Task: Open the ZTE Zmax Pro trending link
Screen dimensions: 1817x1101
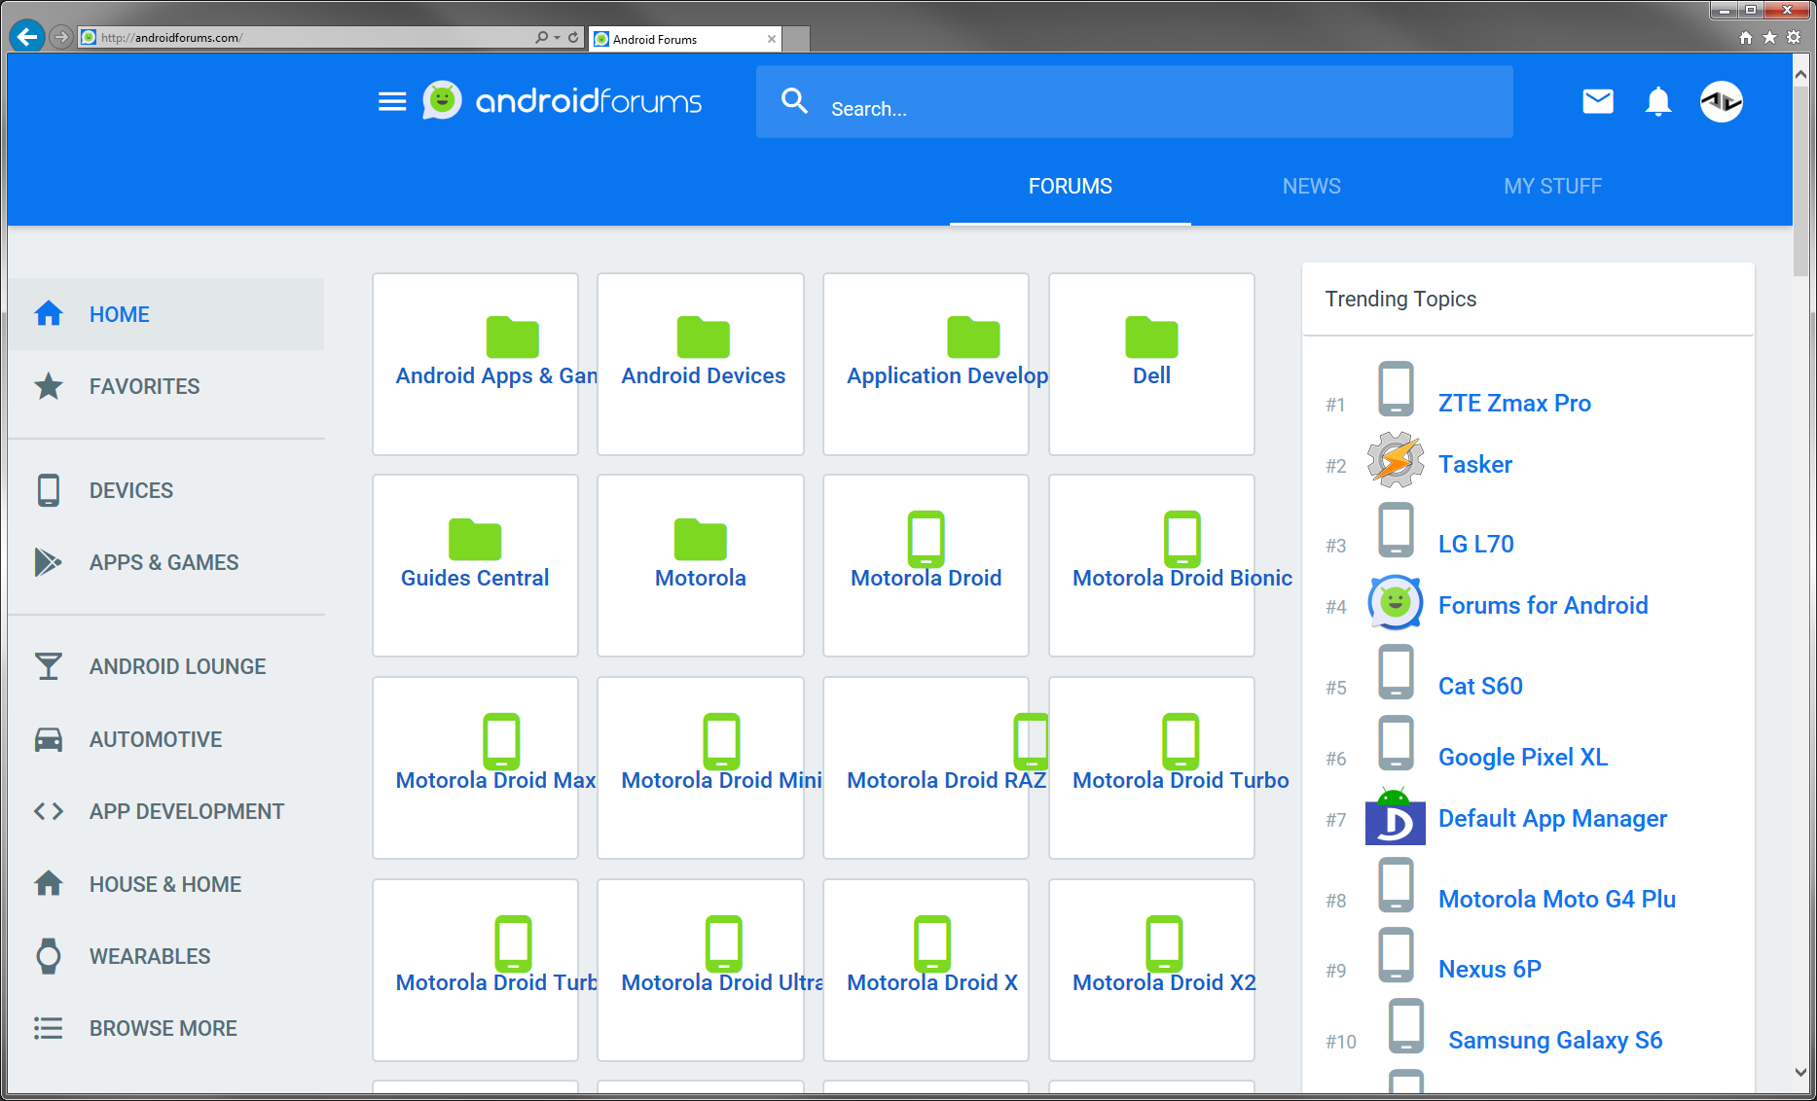Action: 1514,403
